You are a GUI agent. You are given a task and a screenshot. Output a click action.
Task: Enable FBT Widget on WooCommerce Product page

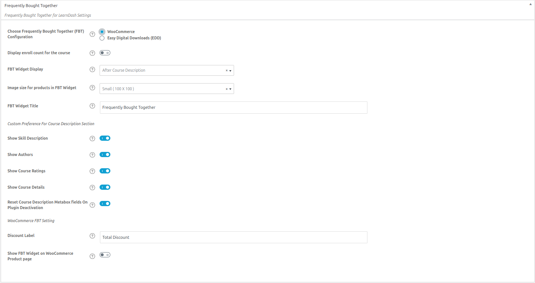[x=105, y=255]
